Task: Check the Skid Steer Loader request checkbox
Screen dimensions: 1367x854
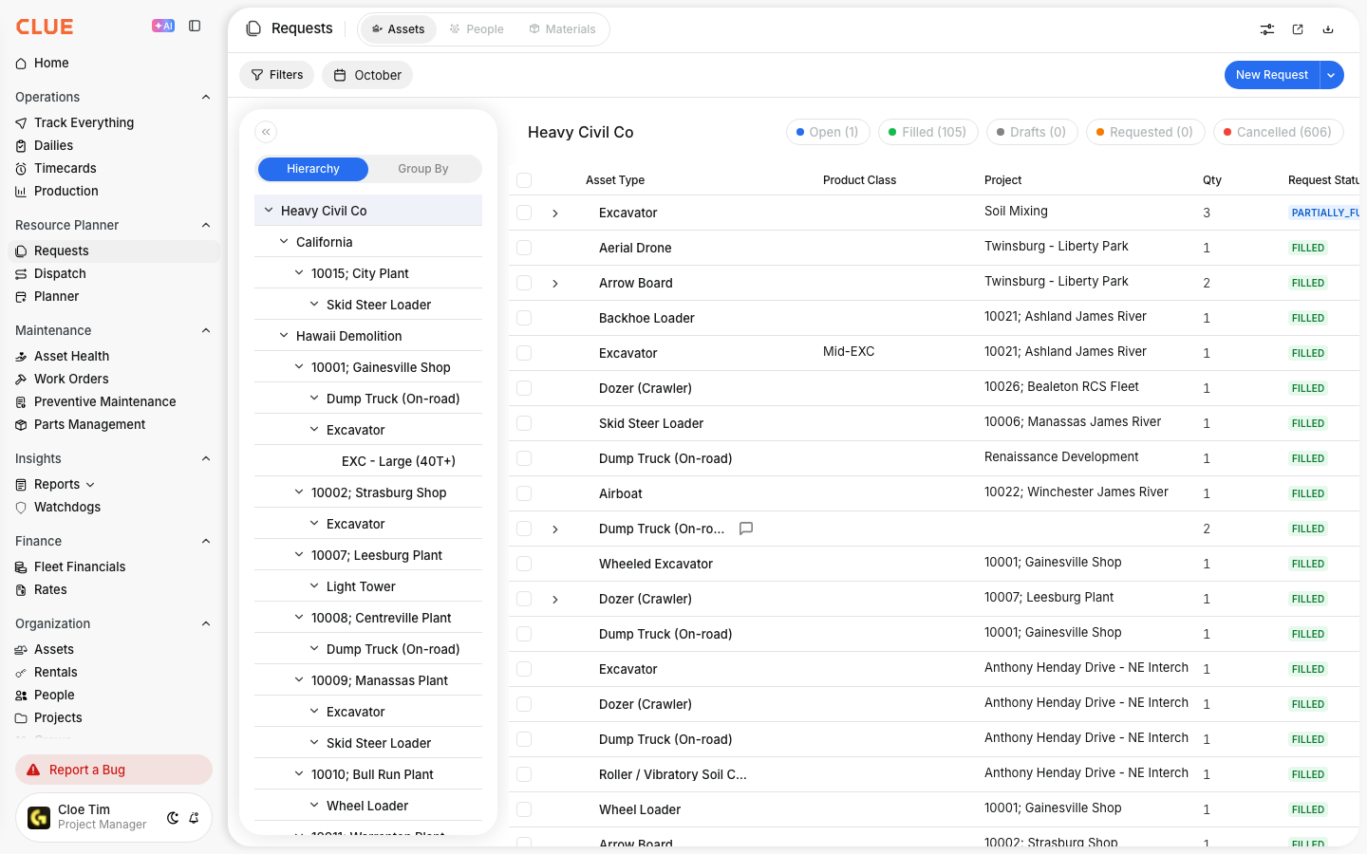Action: 524,423
